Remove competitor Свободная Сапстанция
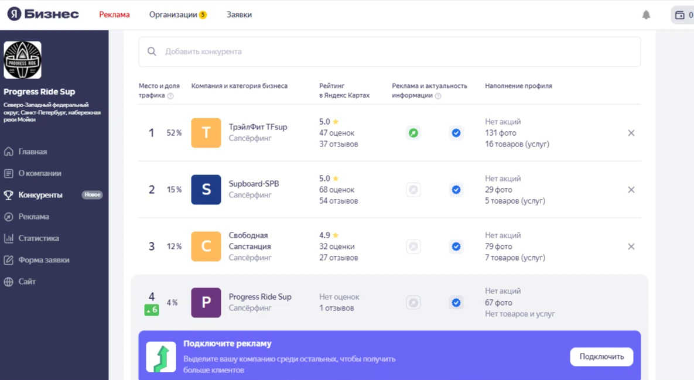The image size is (694, 380). (x=631, y=247)
